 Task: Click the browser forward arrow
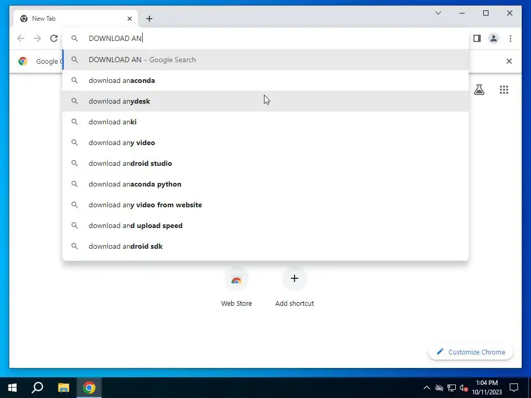pos(37,38)
